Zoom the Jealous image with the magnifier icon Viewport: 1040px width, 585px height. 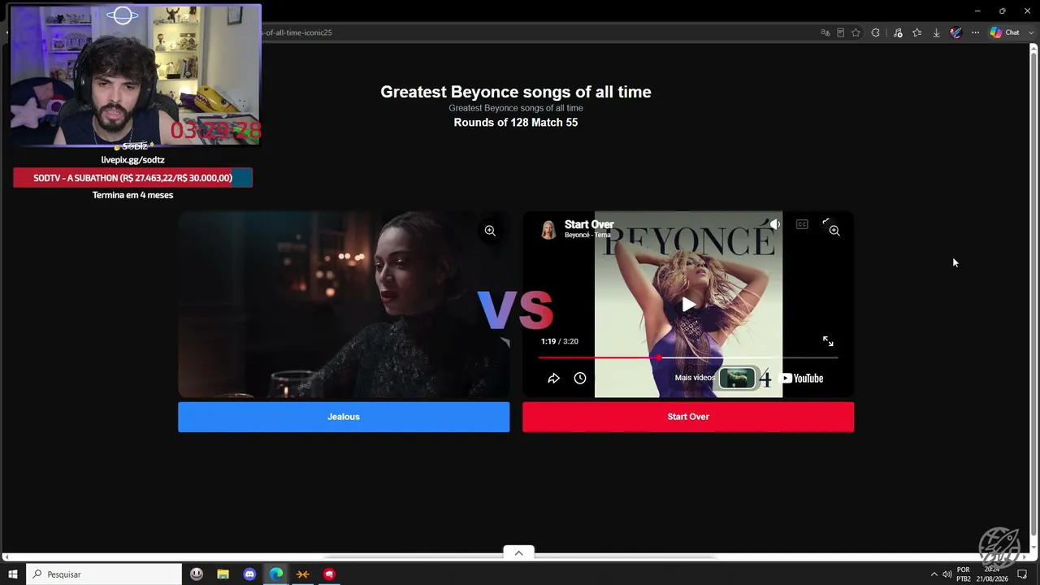490,231
